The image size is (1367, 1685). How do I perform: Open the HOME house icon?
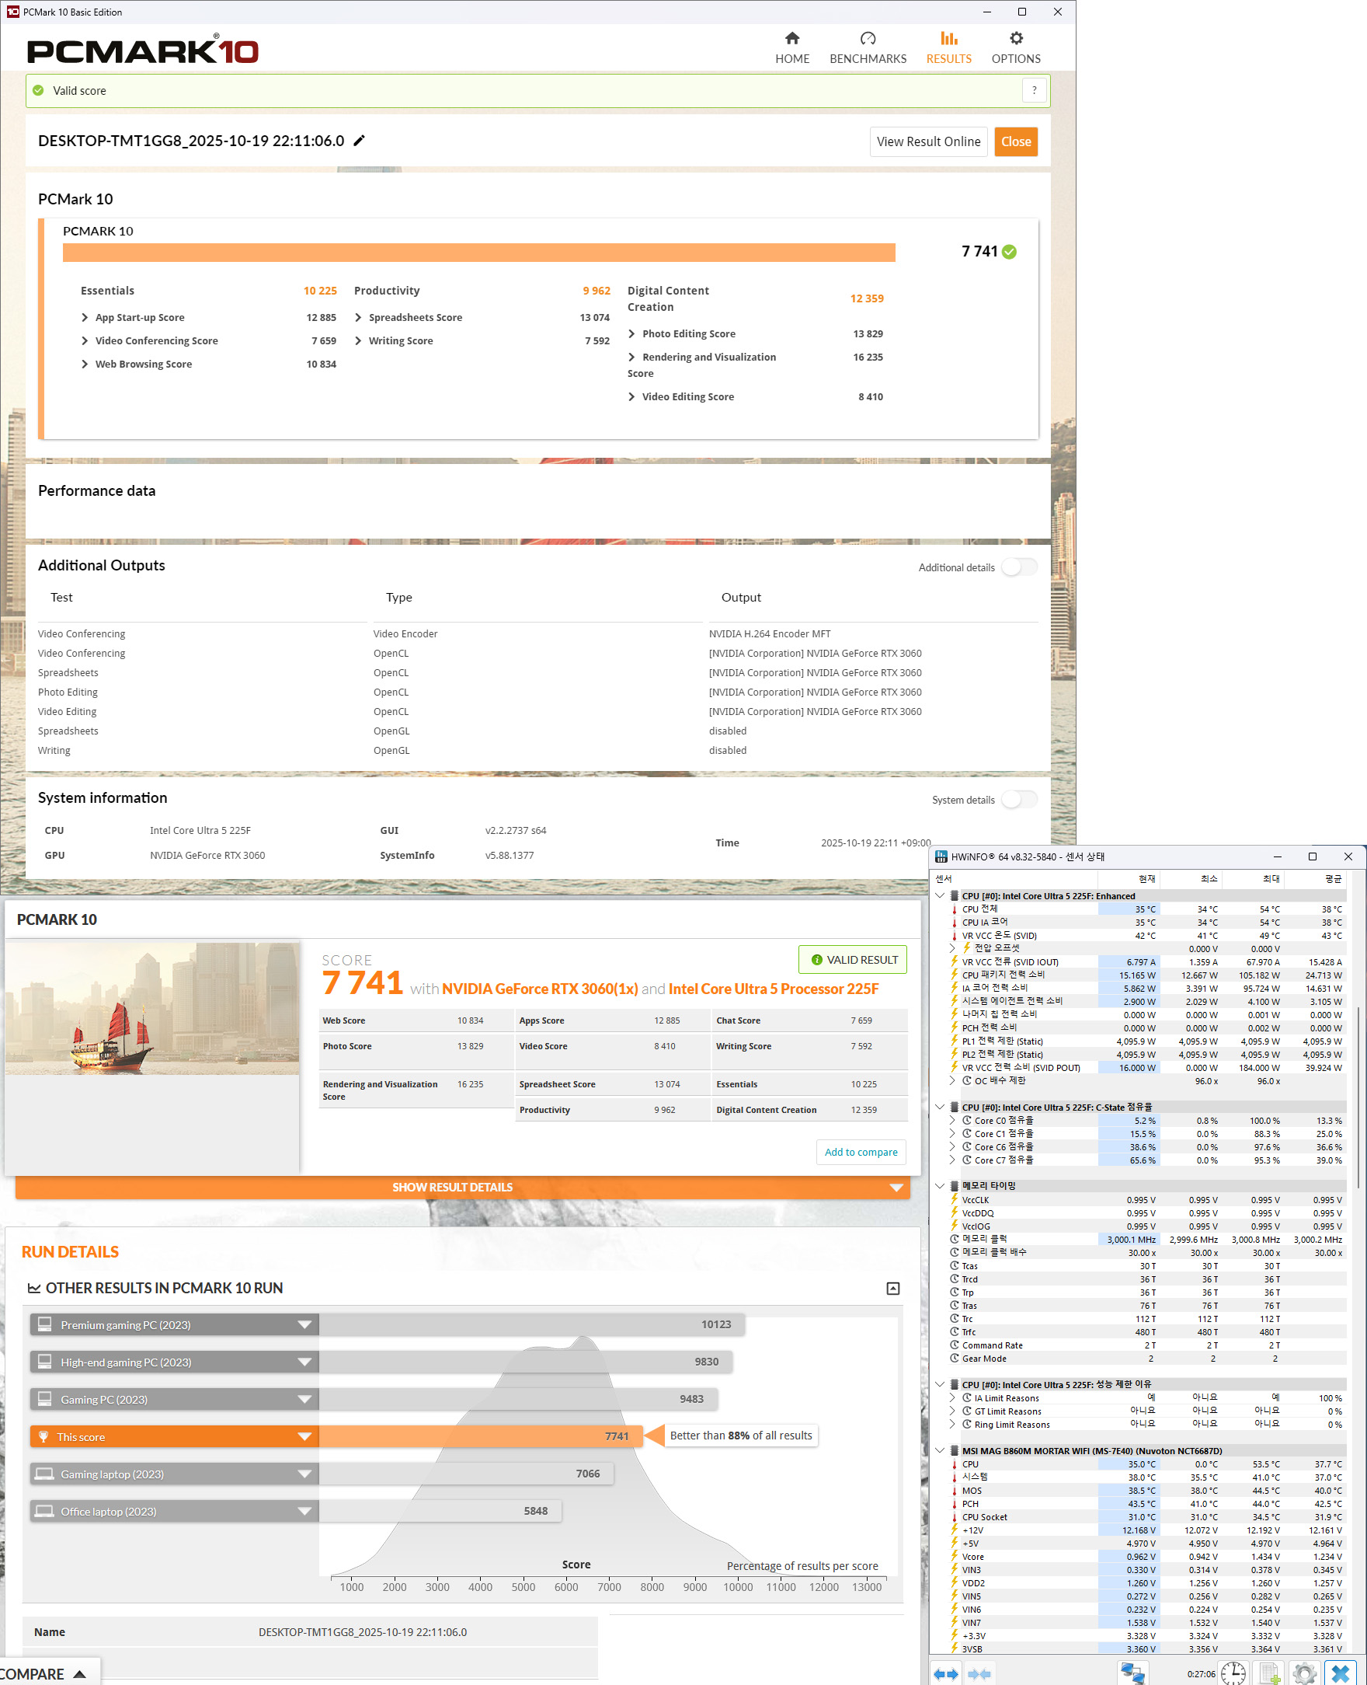point(792,39)
